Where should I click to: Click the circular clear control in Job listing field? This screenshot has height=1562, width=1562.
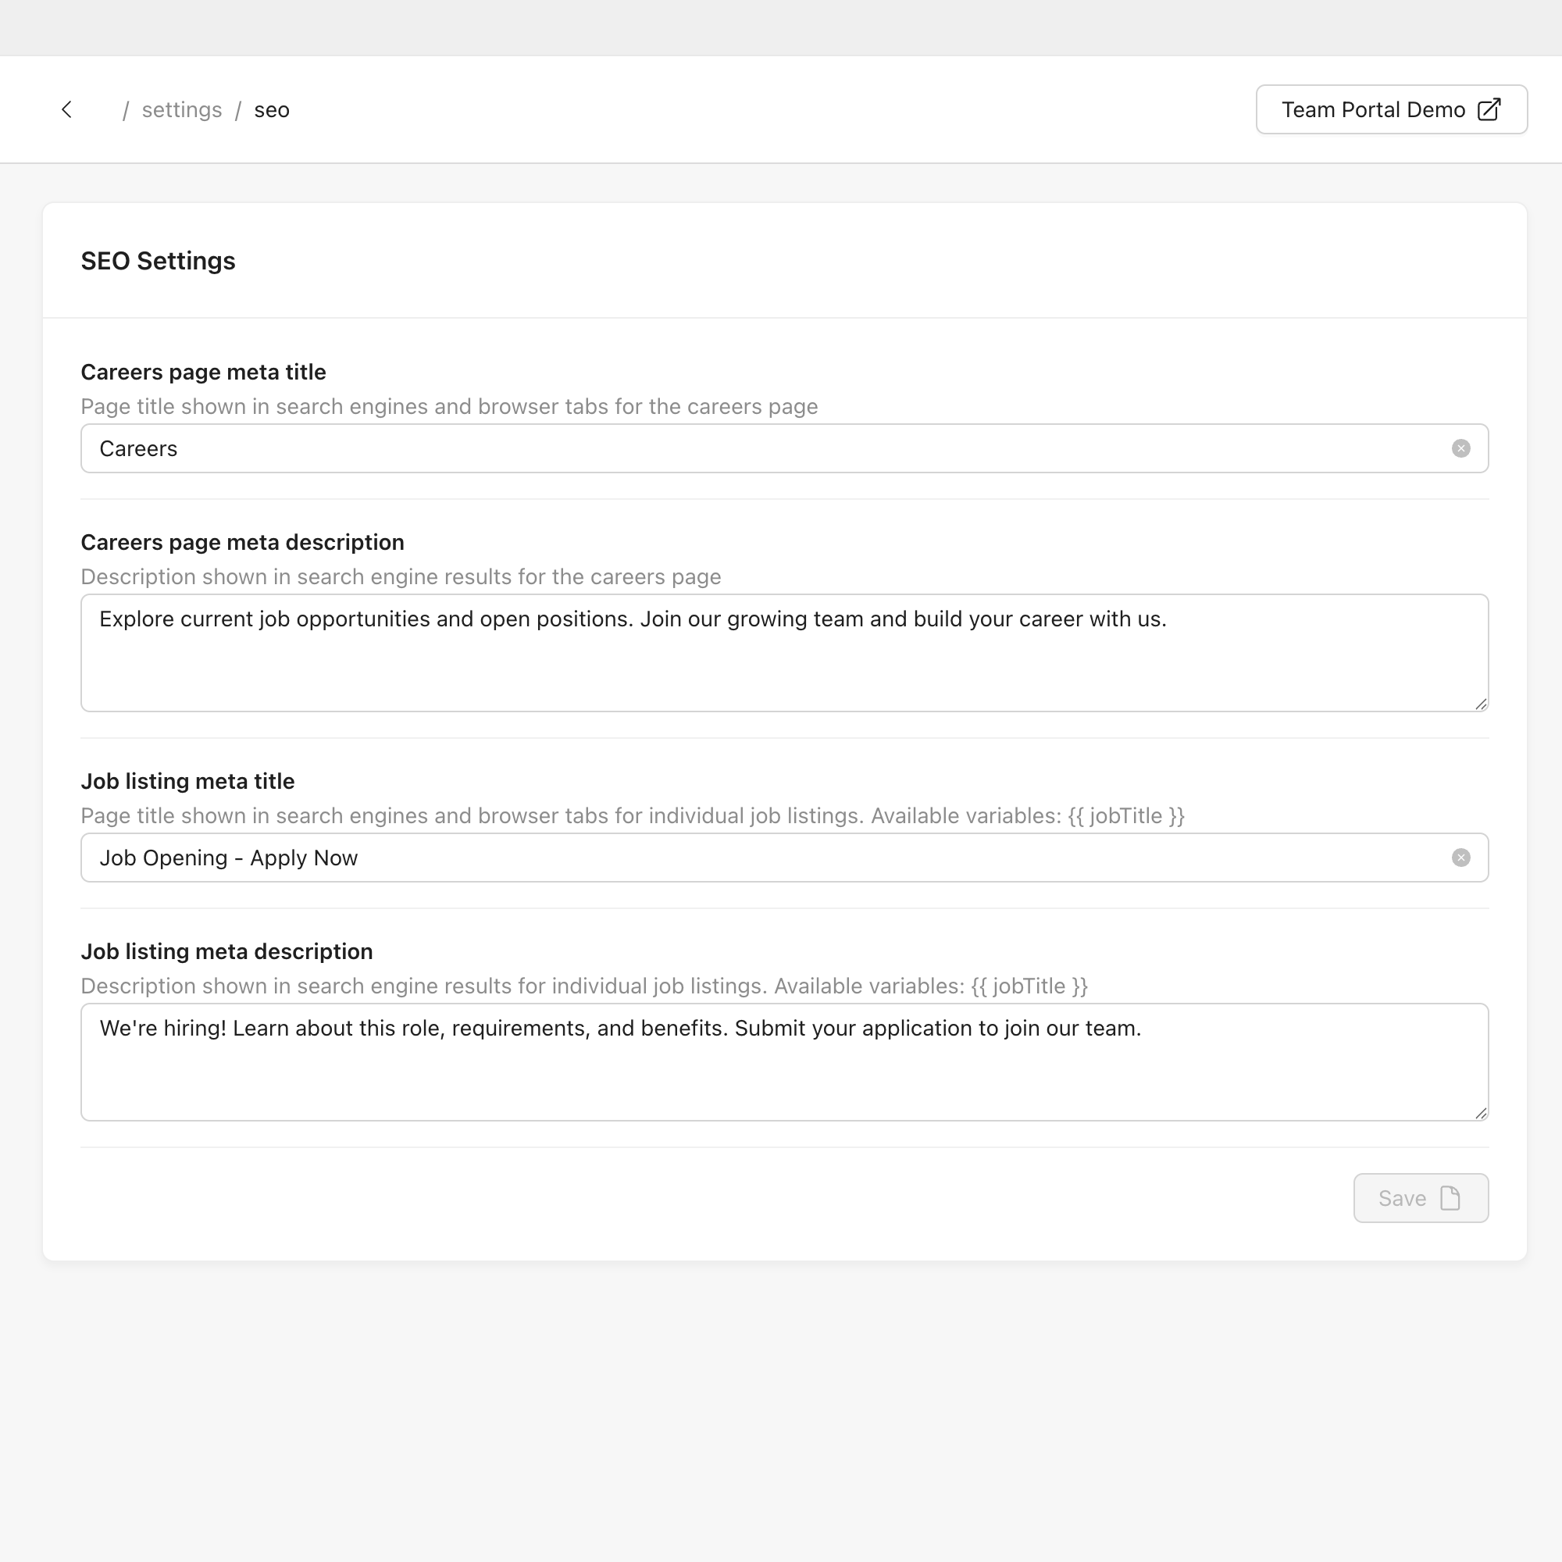1461,858
